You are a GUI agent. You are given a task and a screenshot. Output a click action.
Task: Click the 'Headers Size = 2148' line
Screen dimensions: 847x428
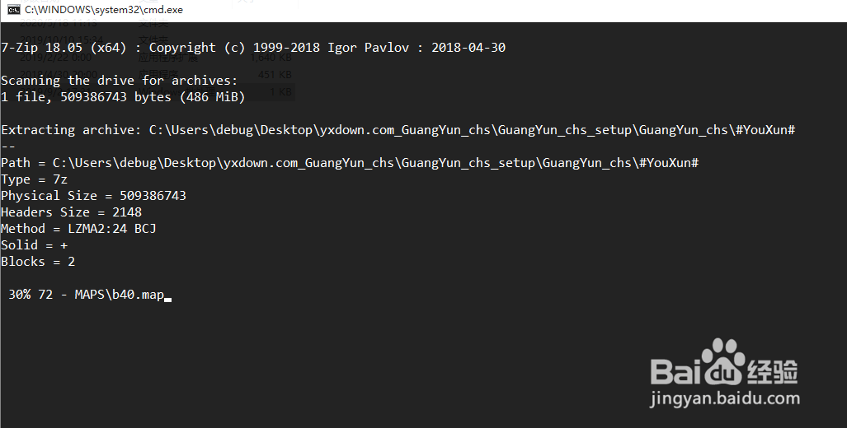coord(71,212)
